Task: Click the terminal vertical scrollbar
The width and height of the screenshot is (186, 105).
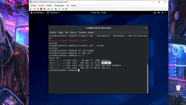Action: 148,79
